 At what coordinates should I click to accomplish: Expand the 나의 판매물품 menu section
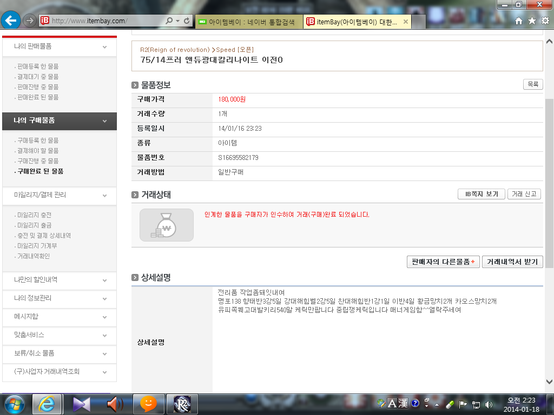[x=58, y=46]
